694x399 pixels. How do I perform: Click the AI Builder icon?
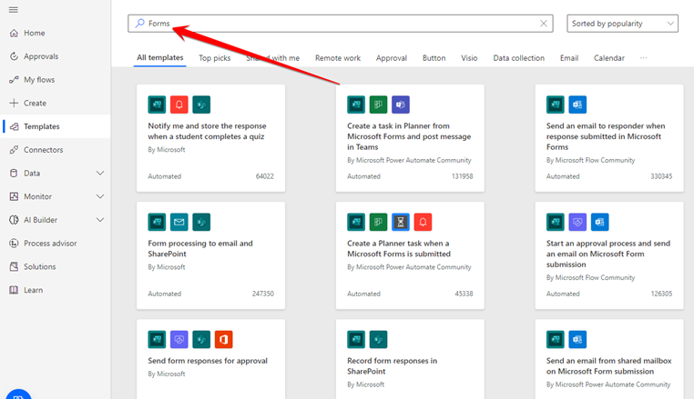coord(14,220)
